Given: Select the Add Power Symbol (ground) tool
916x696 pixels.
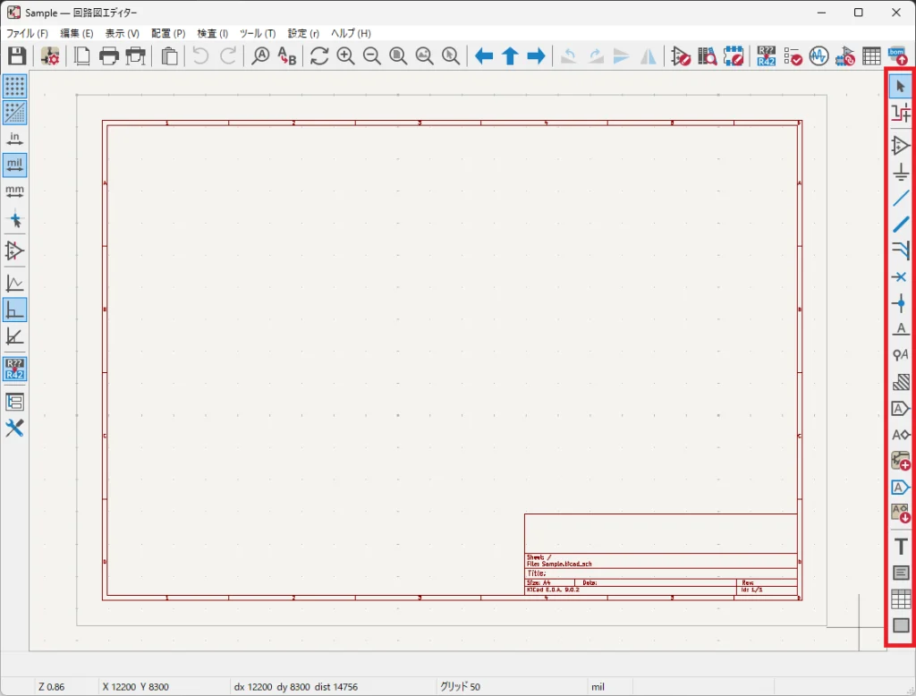Looking at the screenshot, I should point(901,172).
